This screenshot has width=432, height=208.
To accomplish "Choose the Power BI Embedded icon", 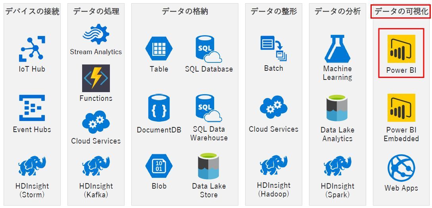I will [x=401, y=108].
